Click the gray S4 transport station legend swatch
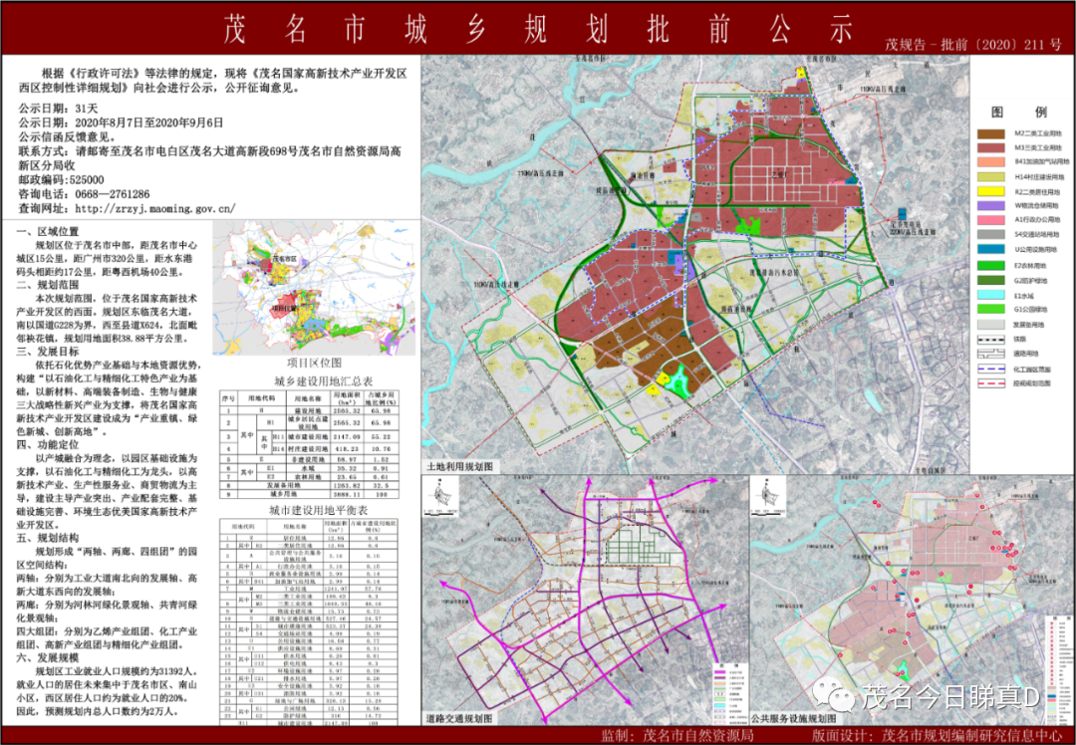Image resolution: width=1076 pixels, height=745 pixels. click(992, 235)
